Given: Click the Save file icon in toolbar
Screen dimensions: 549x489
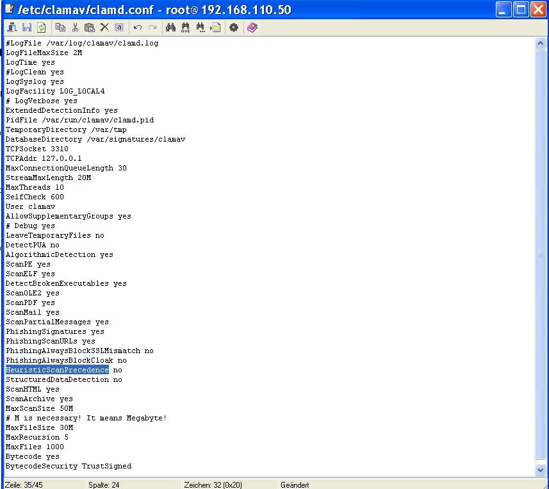Looking at the screenshot, I should tap(27, 28).
